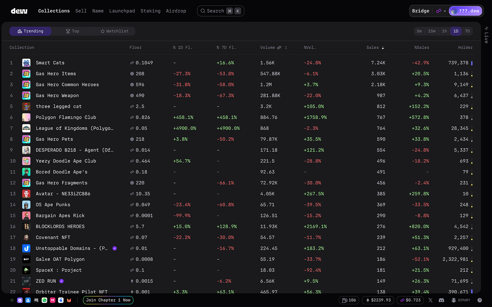Click the Bridge button
Viewport: 492px width, 307px height.
pyautogui.click(x=421, y=11)
